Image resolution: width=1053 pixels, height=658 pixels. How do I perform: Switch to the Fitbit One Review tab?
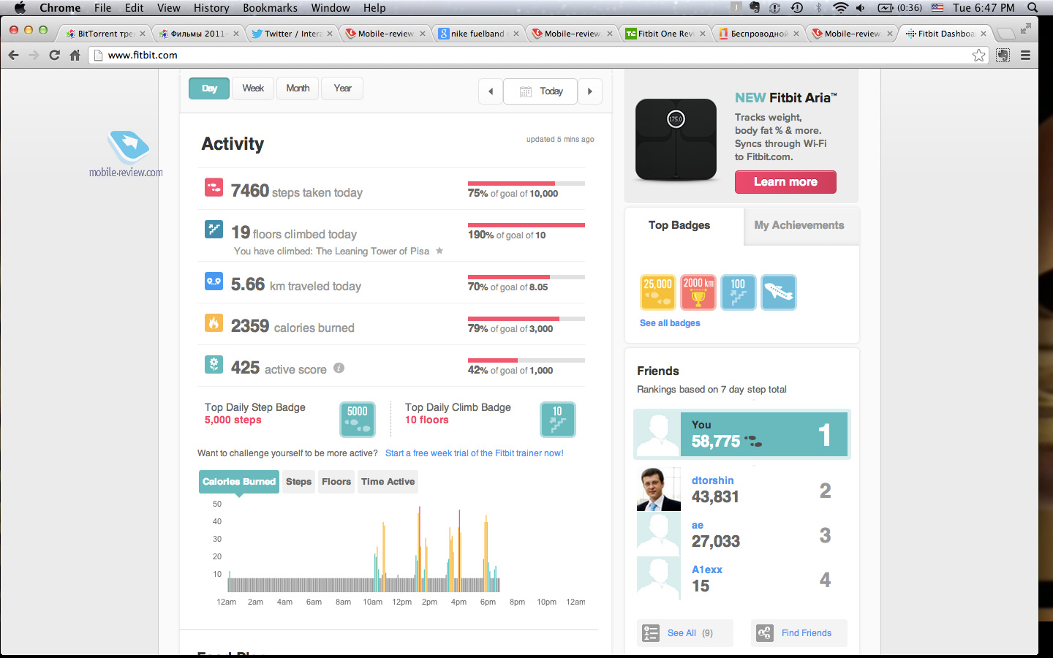click(x=665, y=34)
